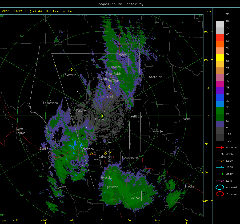
Task: Select the Brooks city label
Action: pyautogui.click(x=190, y=186)
